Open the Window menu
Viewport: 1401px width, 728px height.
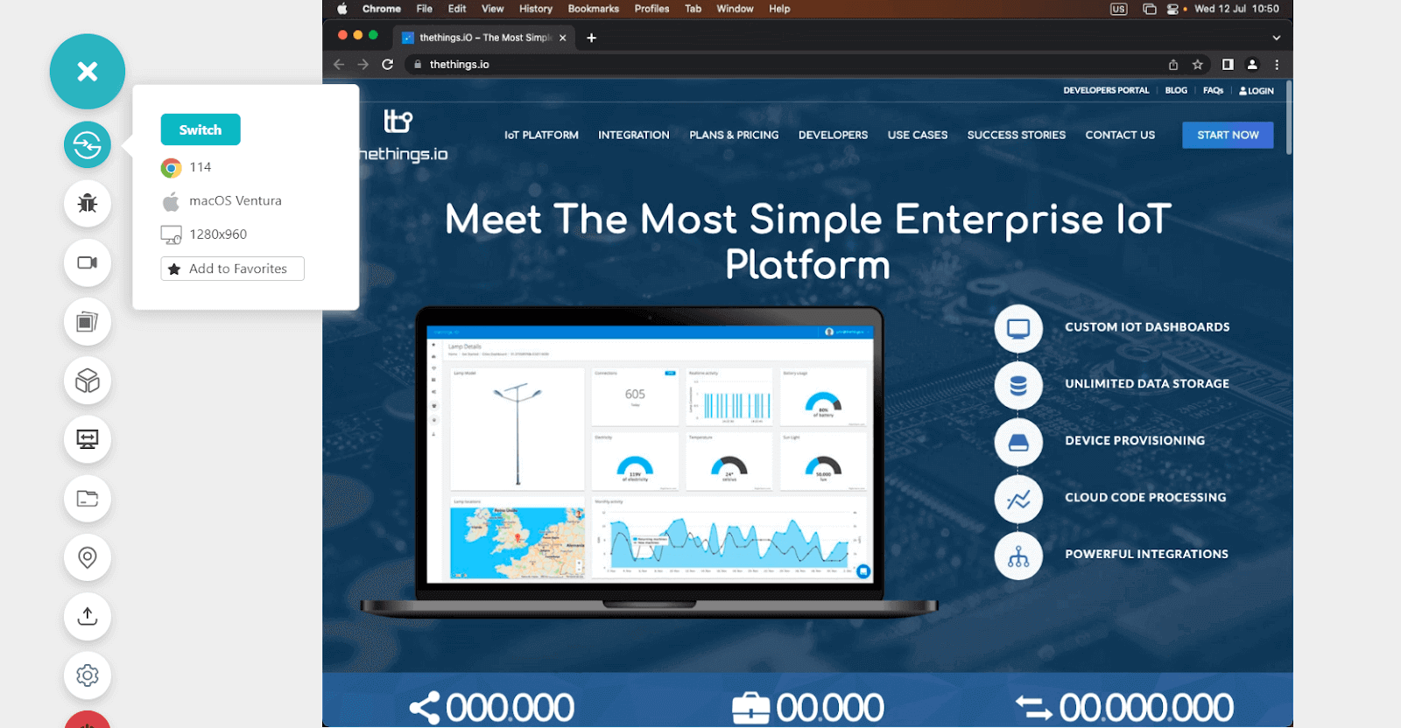pyautogui.click(x=735, y=9)
